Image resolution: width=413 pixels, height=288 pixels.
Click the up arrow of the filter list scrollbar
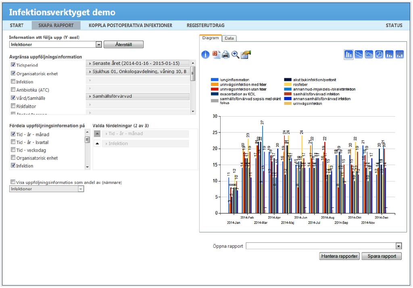[x=193, y=63]
